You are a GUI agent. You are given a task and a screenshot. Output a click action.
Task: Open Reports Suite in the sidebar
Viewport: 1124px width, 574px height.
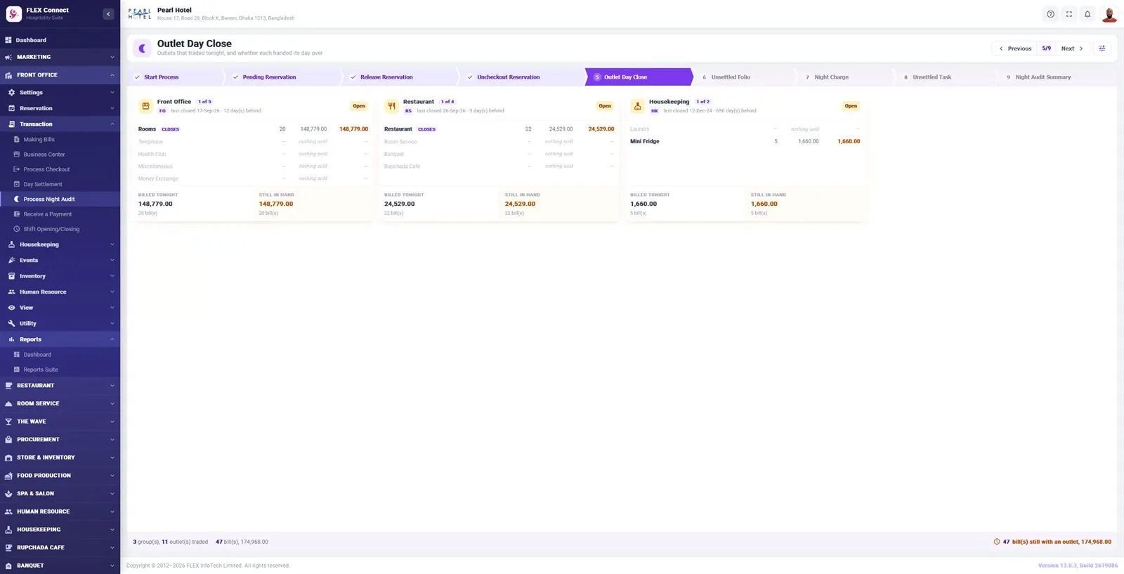(x=60, y=370)
